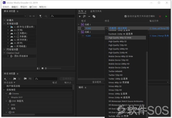
Task: Open the media browser location dropdown
Action: [x=15, y=16]
